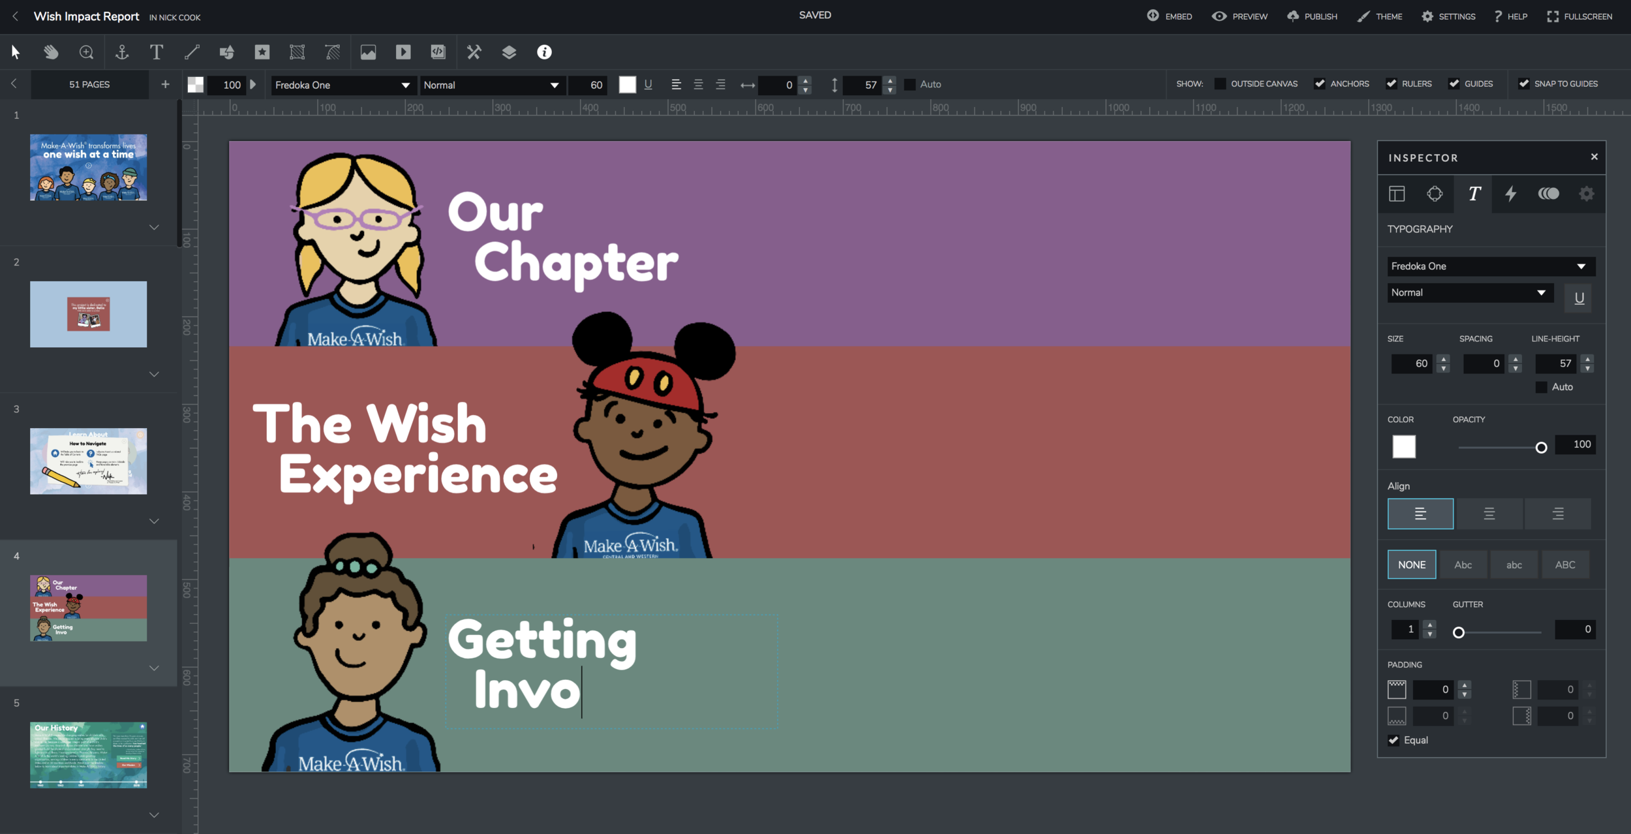This screenshot has height=834, width=1631.
Task: Select the scroll area tool
Action: (x=333, y=52)
